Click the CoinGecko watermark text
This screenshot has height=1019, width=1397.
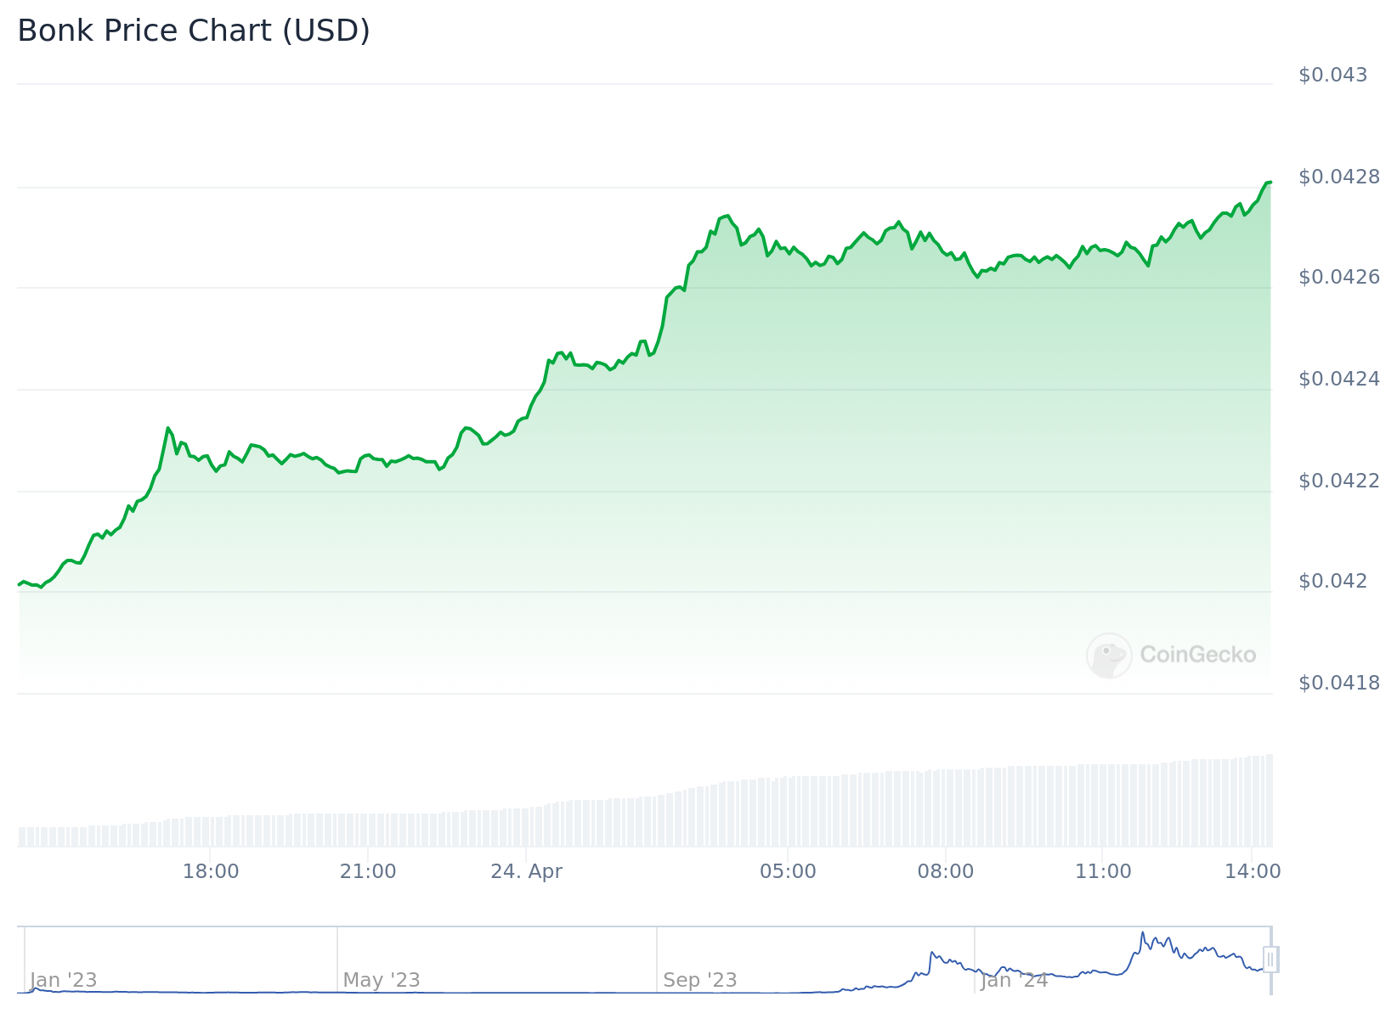pos(1197,655)
